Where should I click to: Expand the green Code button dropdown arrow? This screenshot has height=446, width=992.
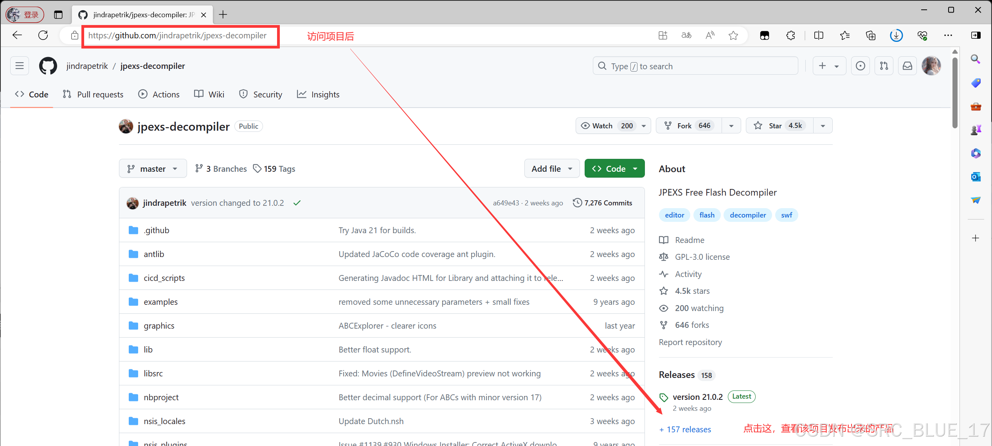(x=635, y=168)
